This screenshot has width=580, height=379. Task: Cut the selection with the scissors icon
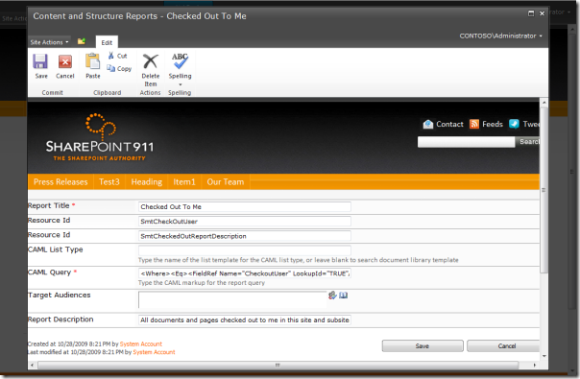coord(111,56)
